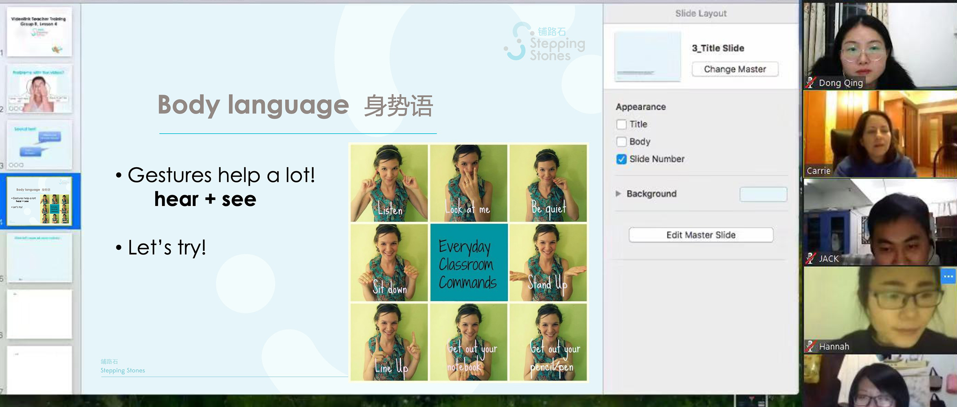Enable the Body appearance checkbox
This screenshot has height=407, width=957.
[x=621, y=142]
